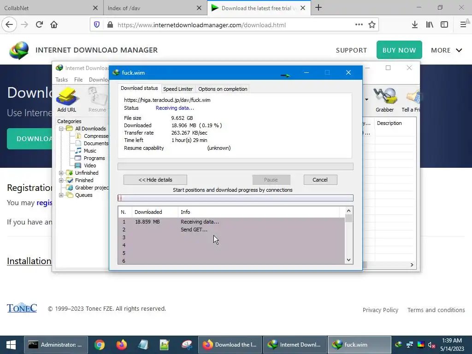Click the Internet Download Manager globe logo

click(19, 50)
